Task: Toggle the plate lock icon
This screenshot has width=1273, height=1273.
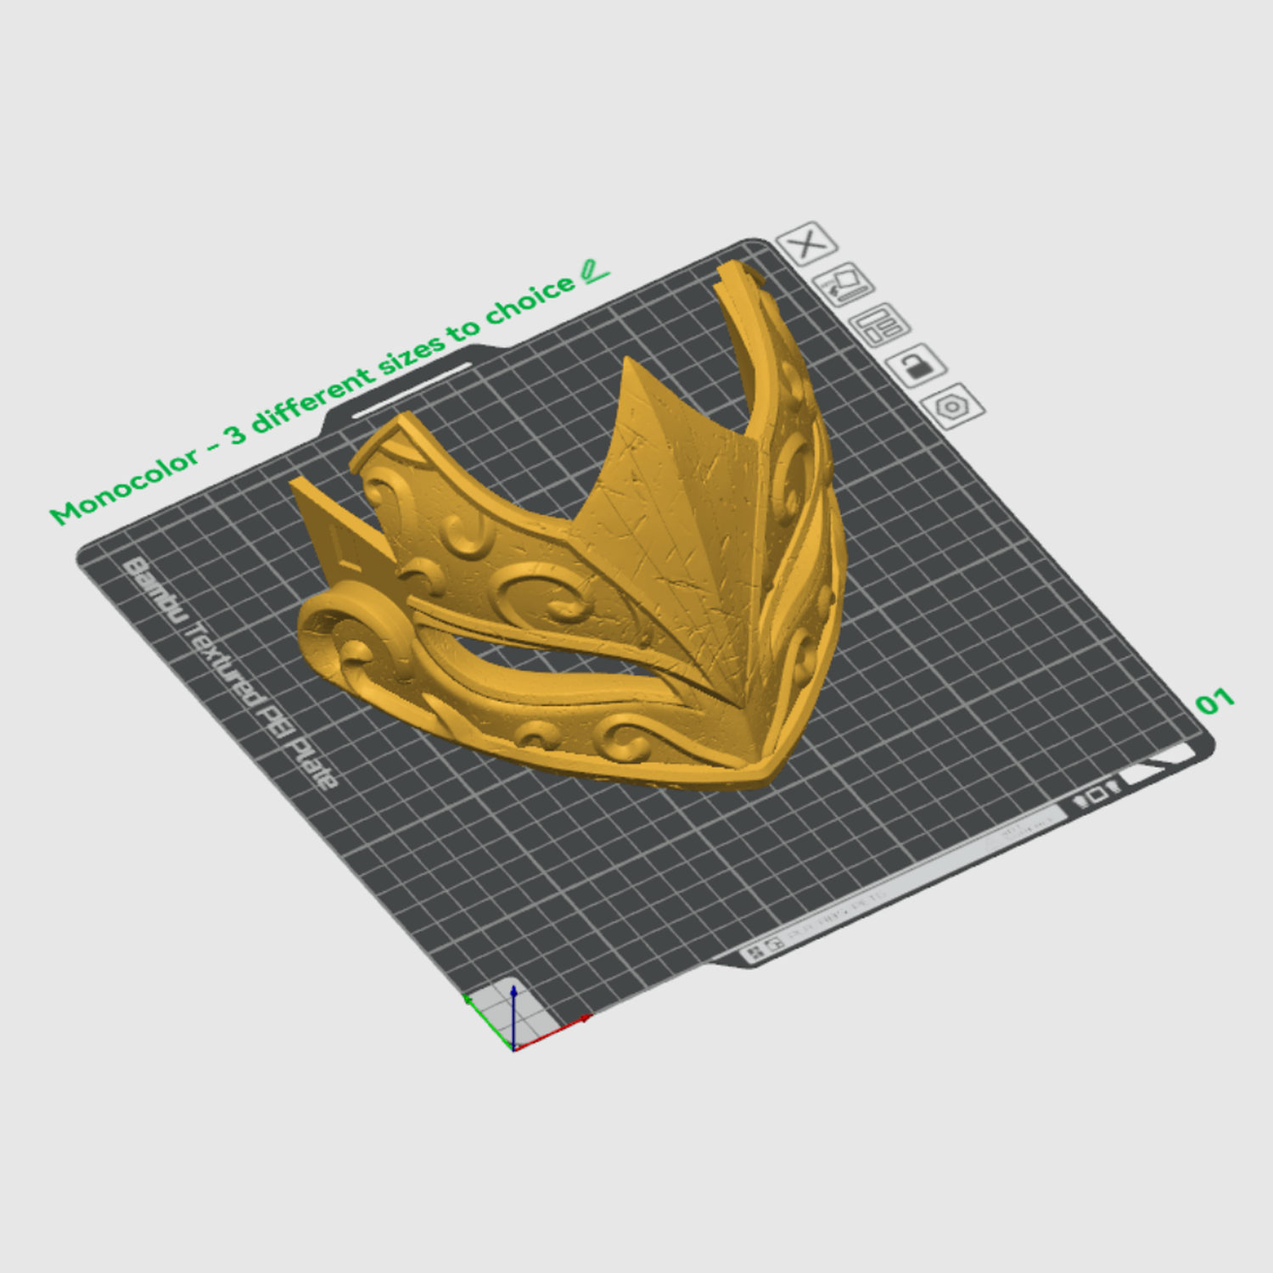Action: coord(917,366)
